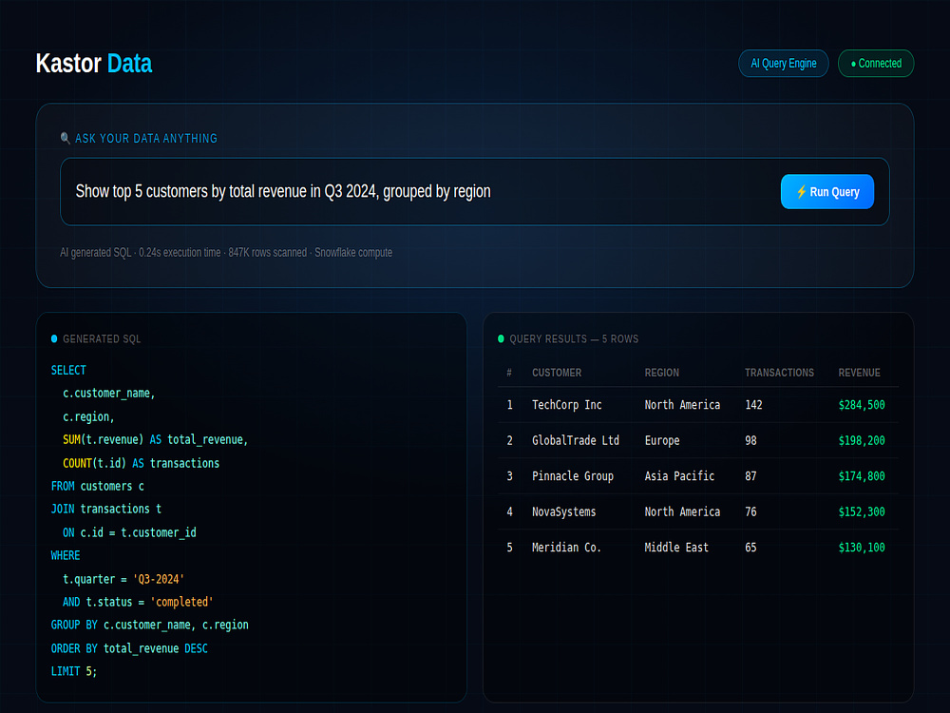Click the magnifier icon beside Ask Your Data Anything
The width and height of the screenshot is (950, 713).
(x=66, y=138)
